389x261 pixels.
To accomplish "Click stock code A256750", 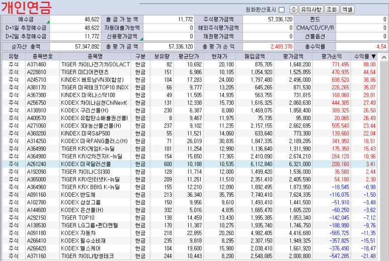I will pyautogui.click(x=36, y=103).
